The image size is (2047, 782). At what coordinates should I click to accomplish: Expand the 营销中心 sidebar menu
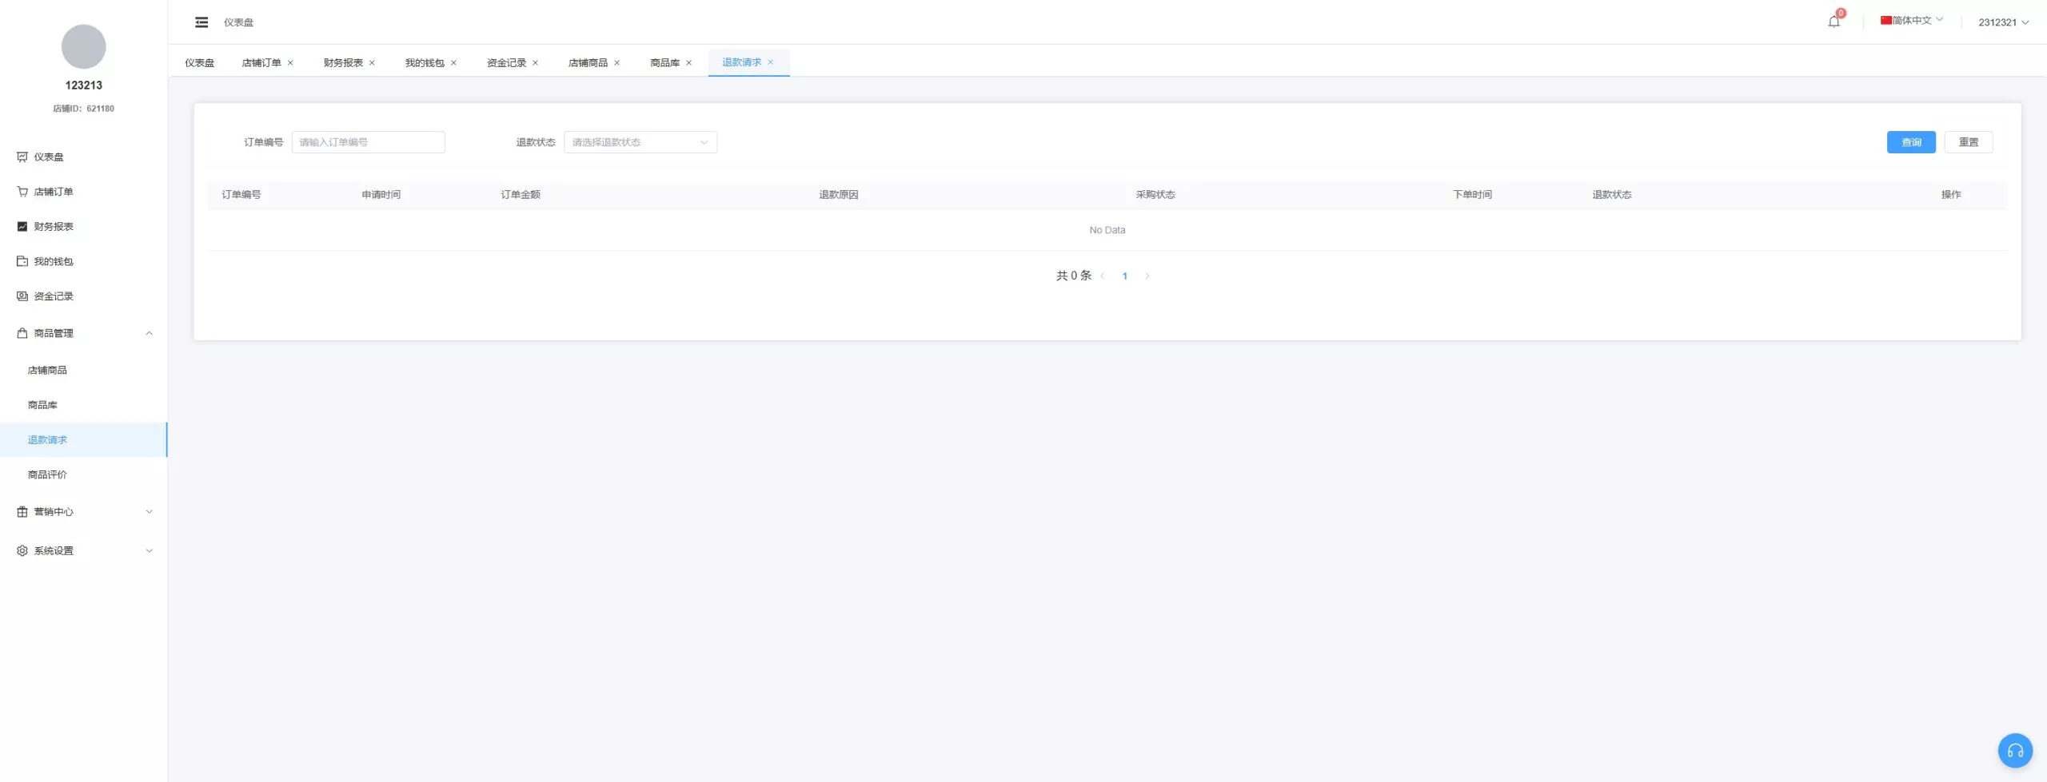point(83,512)
